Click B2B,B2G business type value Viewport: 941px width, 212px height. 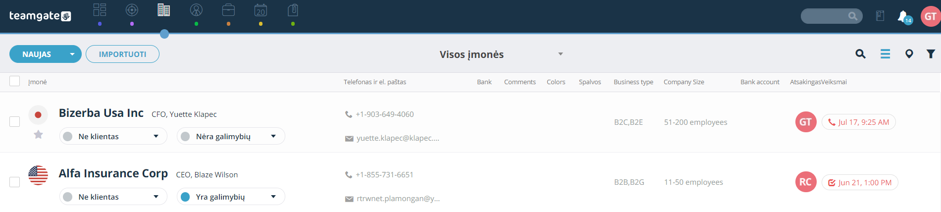click(x=629, y=182)
